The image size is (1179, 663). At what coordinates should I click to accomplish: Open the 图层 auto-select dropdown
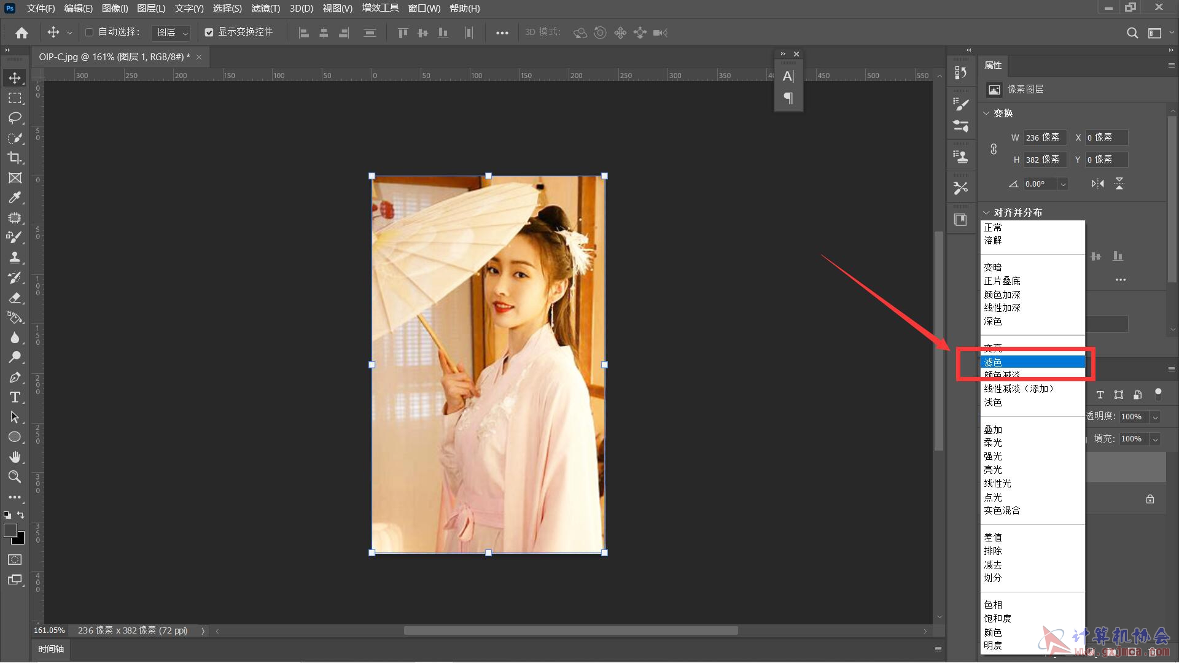coord(171,33)
